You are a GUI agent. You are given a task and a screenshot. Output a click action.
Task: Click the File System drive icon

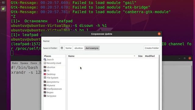45,78
